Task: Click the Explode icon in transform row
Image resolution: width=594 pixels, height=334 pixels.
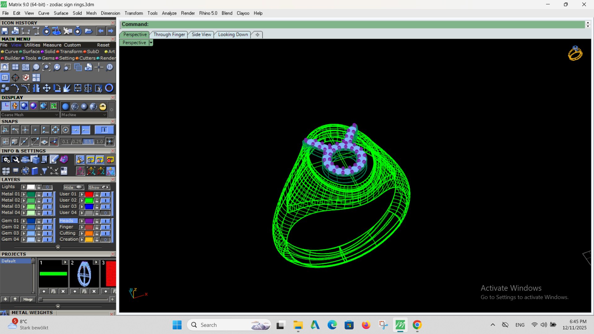Action: coord(67,88)
